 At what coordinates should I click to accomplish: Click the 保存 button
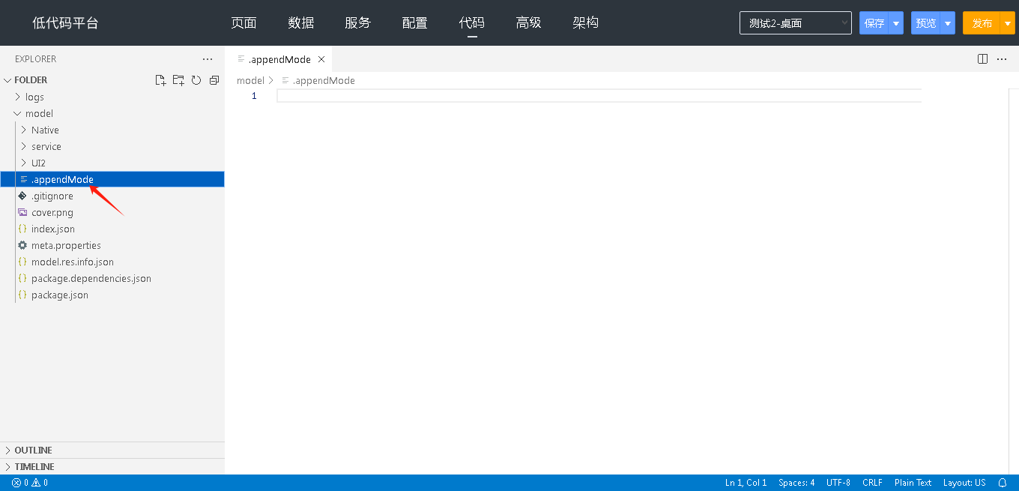[874, 23]
